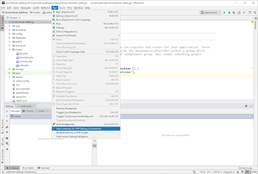Open the Tools menu in menu bar
The image size is (258, 174).
click(x=62, y=8)
